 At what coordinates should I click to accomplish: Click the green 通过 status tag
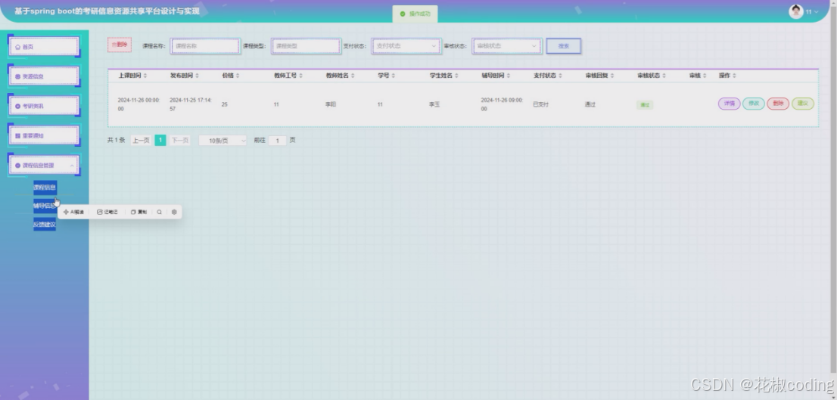(645, 105)
